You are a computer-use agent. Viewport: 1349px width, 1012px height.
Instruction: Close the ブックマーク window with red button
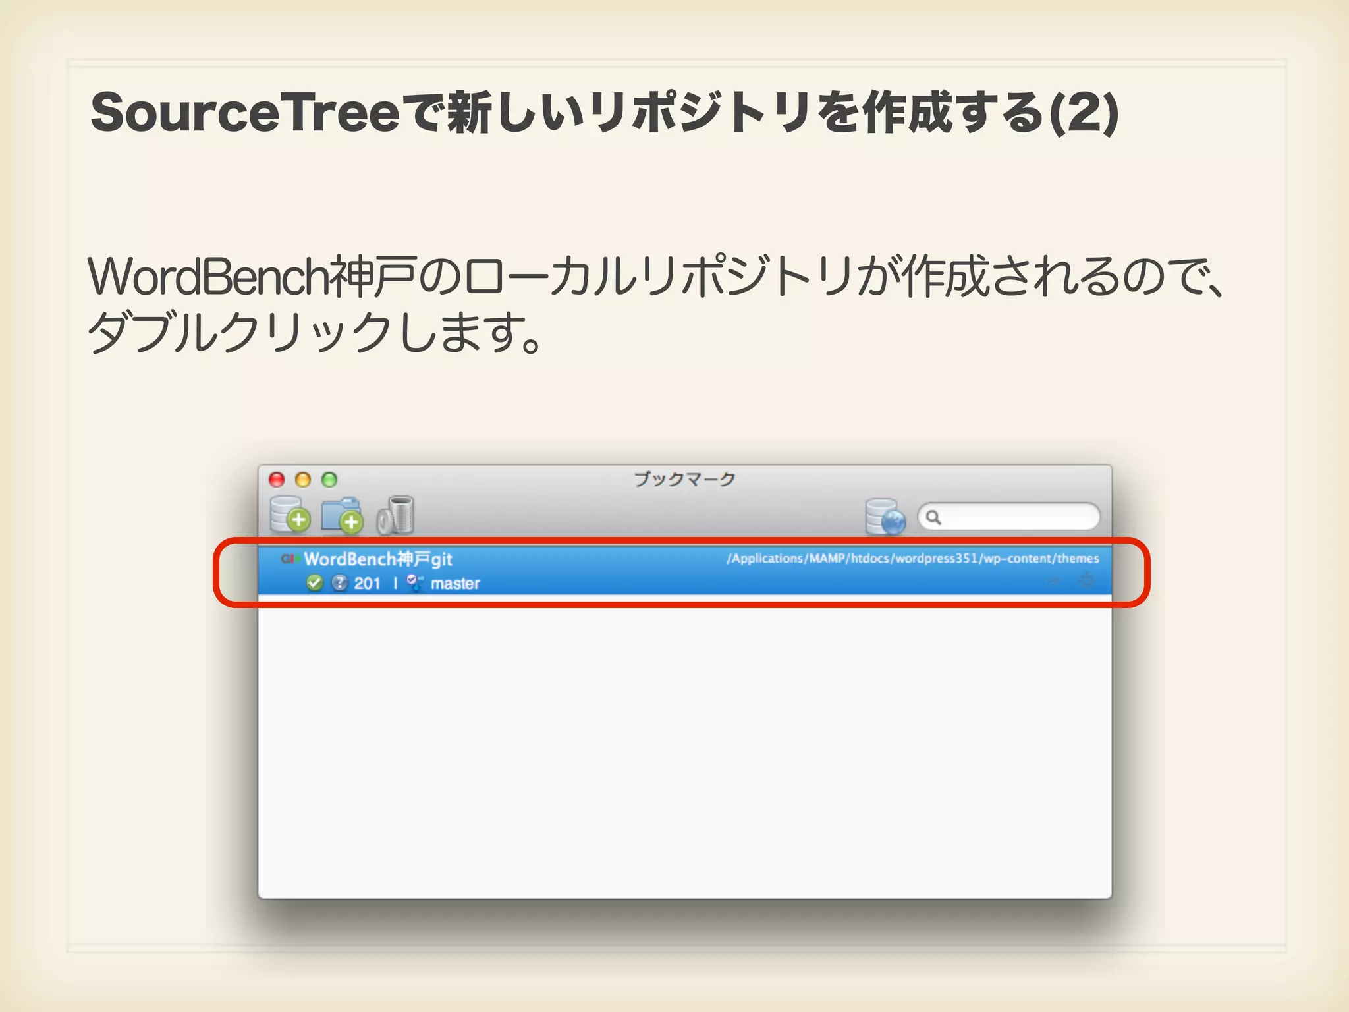click(x=277, y=480)
